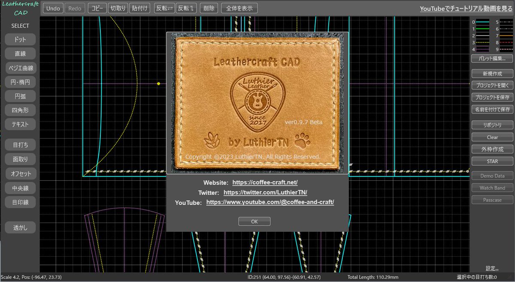
Task: Click the Clear button
Action: 492,137
